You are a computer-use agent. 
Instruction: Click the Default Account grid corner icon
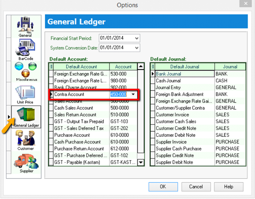51,66
